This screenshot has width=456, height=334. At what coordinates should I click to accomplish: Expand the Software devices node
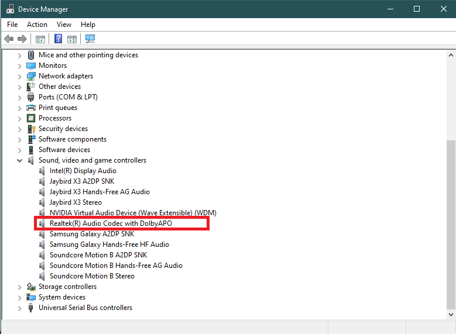coord(19,150)
